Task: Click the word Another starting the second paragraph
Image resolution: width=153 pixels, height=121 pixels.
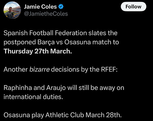Action: coord(16,69)
